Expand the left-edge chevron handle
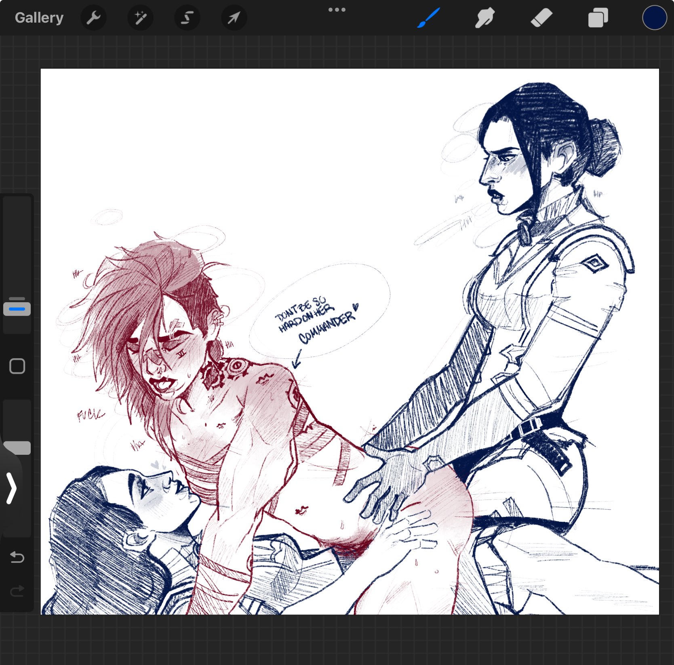The image size is (674, 665). [11, 488]
